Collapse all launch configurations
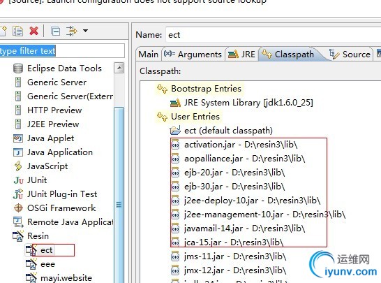This screenshot has height=283, width=381. click(56, 31)
